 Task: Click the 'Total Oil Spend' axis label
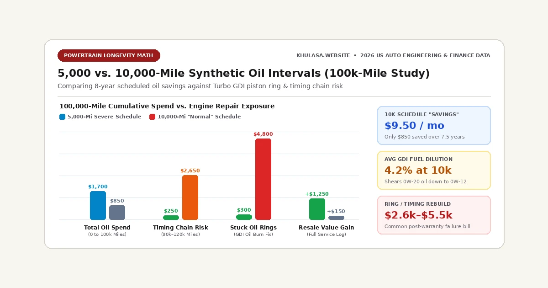point(107,228)
